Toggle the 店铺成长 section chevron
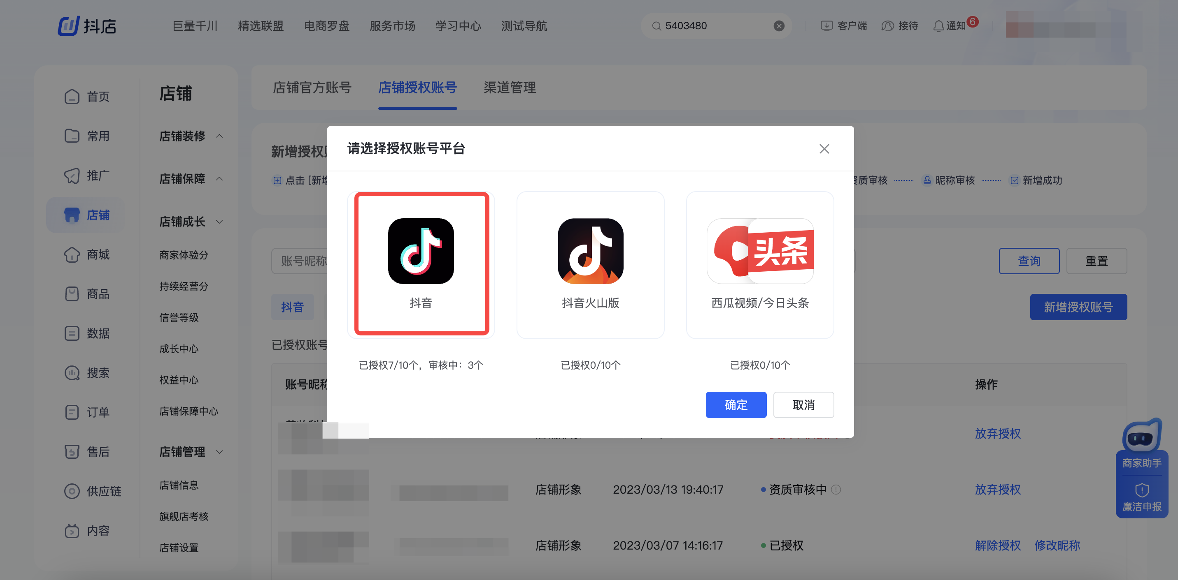Screen dimensions: 1178x580 coord(219,222)
